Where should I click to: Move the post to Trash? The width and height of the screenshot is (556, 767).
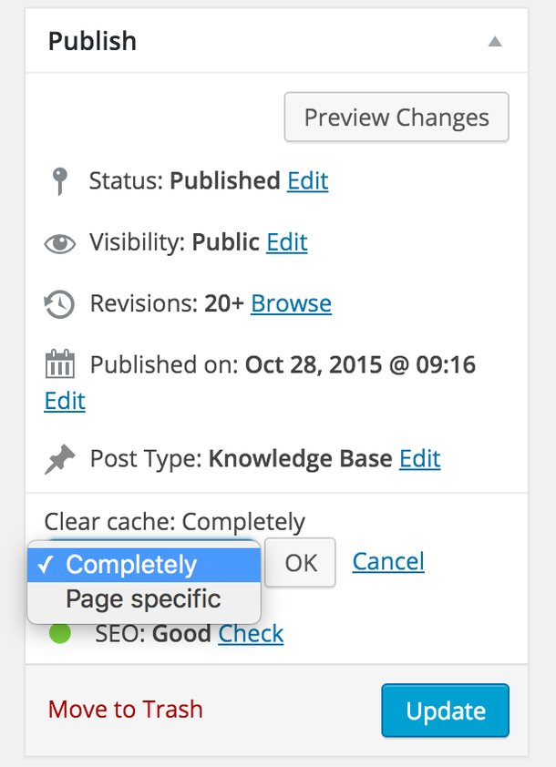click(x=125, y=709)
